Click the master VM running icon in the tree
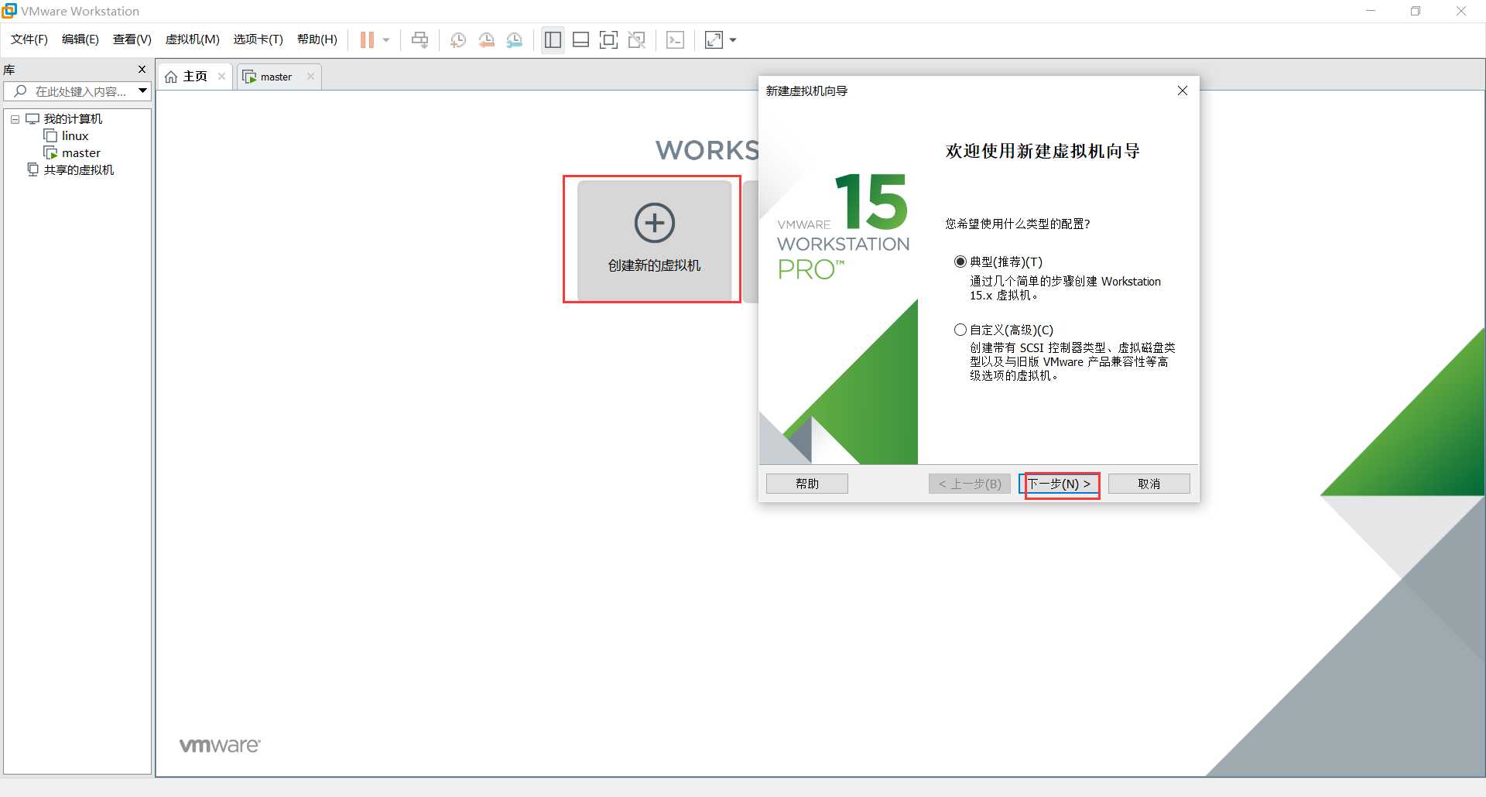Screen dimensions: 1486x797 point(51,153)
